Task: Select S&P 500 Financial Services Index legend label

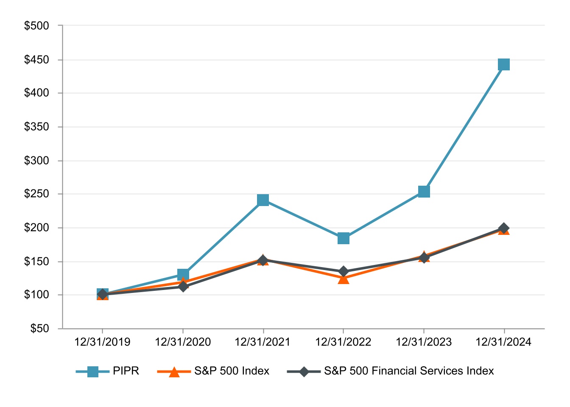Action: coord(409,371)
